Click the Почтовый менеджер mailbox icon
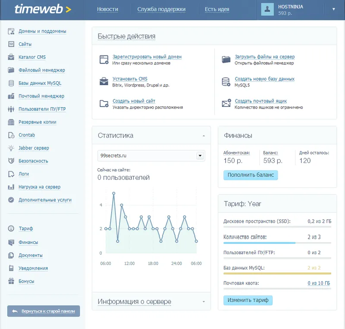 pos(11,96)
